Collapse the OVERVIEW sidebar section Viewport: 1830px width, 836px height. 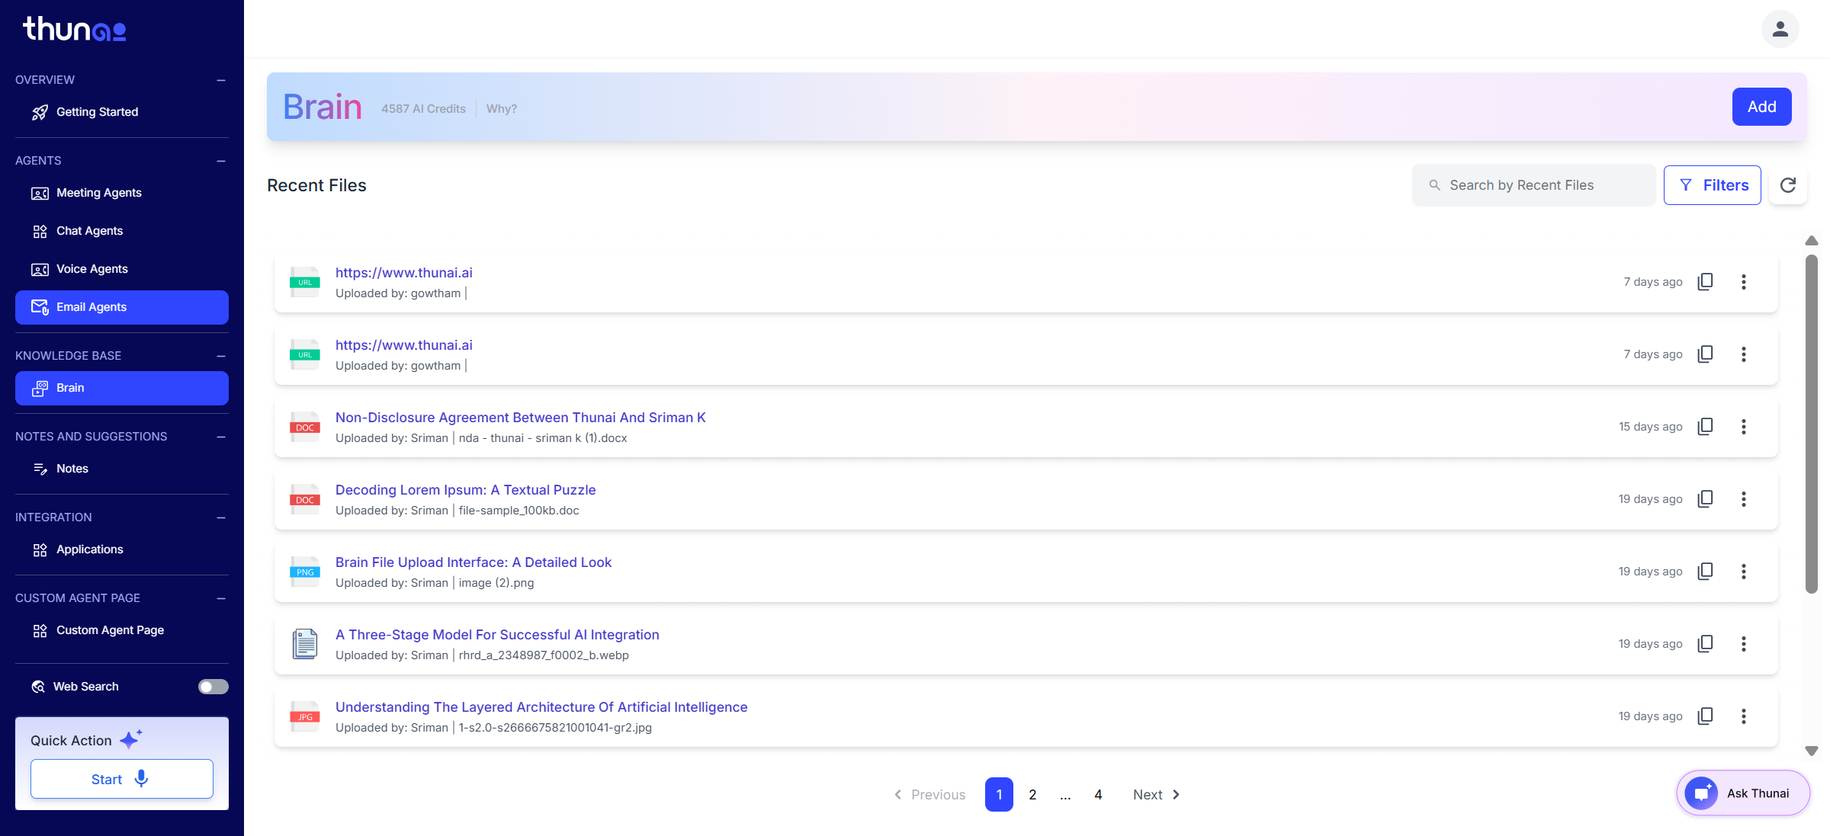click(x=221, y=80)
